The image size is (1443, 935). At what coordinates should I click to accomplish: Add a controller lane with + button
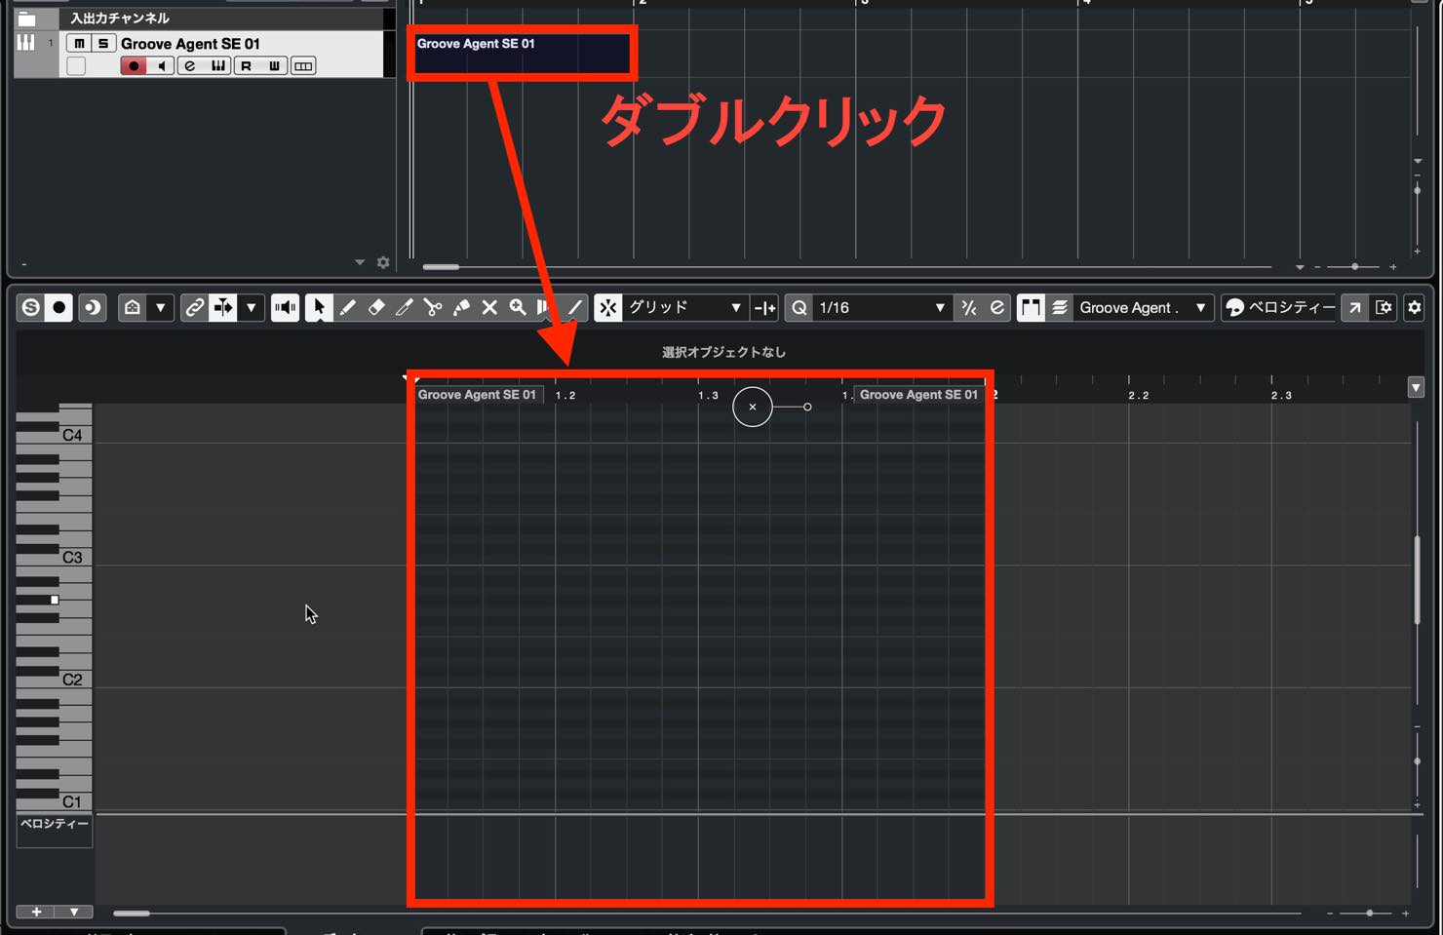click(36, 912)
